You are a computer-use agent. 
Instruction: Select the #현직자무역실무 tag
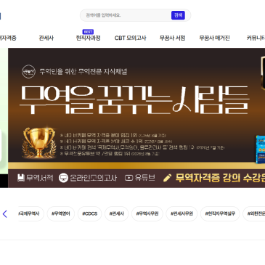(x=220, y=213)
